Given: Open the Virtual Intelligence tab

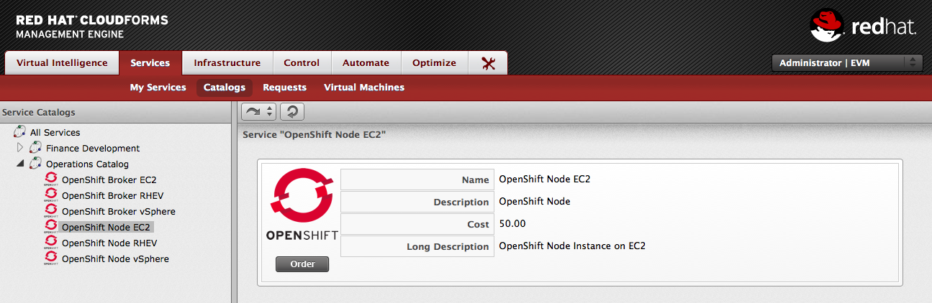Looking at the screenshot, I should [x=62, y=63].
